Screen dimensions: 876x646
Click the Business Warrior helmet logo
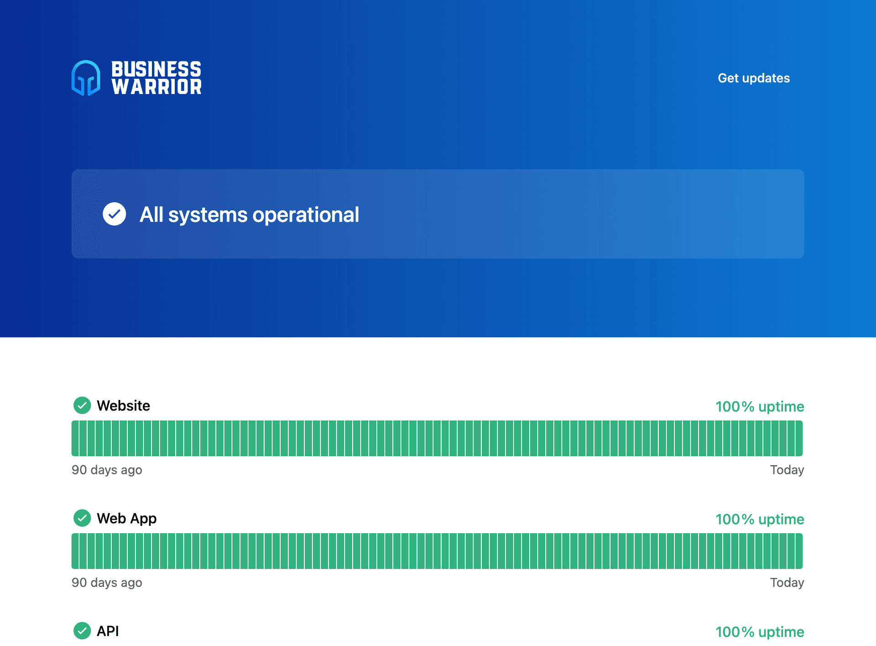[86, 78]
